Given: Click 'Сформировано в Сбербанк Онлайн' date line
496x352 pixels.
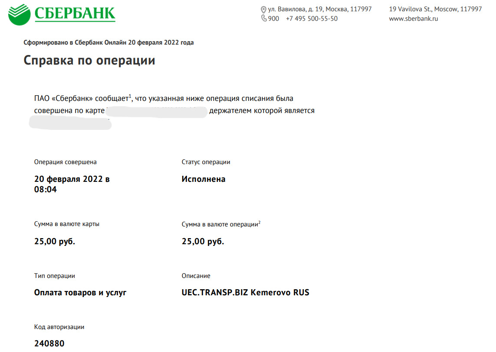Looking at the screenshot, I should tap(108, 42).
